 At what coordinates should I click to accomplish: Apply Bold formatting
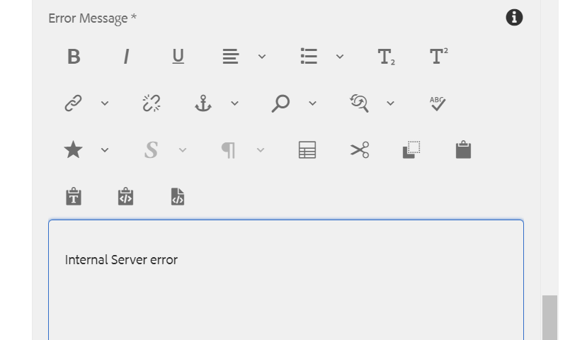point(74,57)
